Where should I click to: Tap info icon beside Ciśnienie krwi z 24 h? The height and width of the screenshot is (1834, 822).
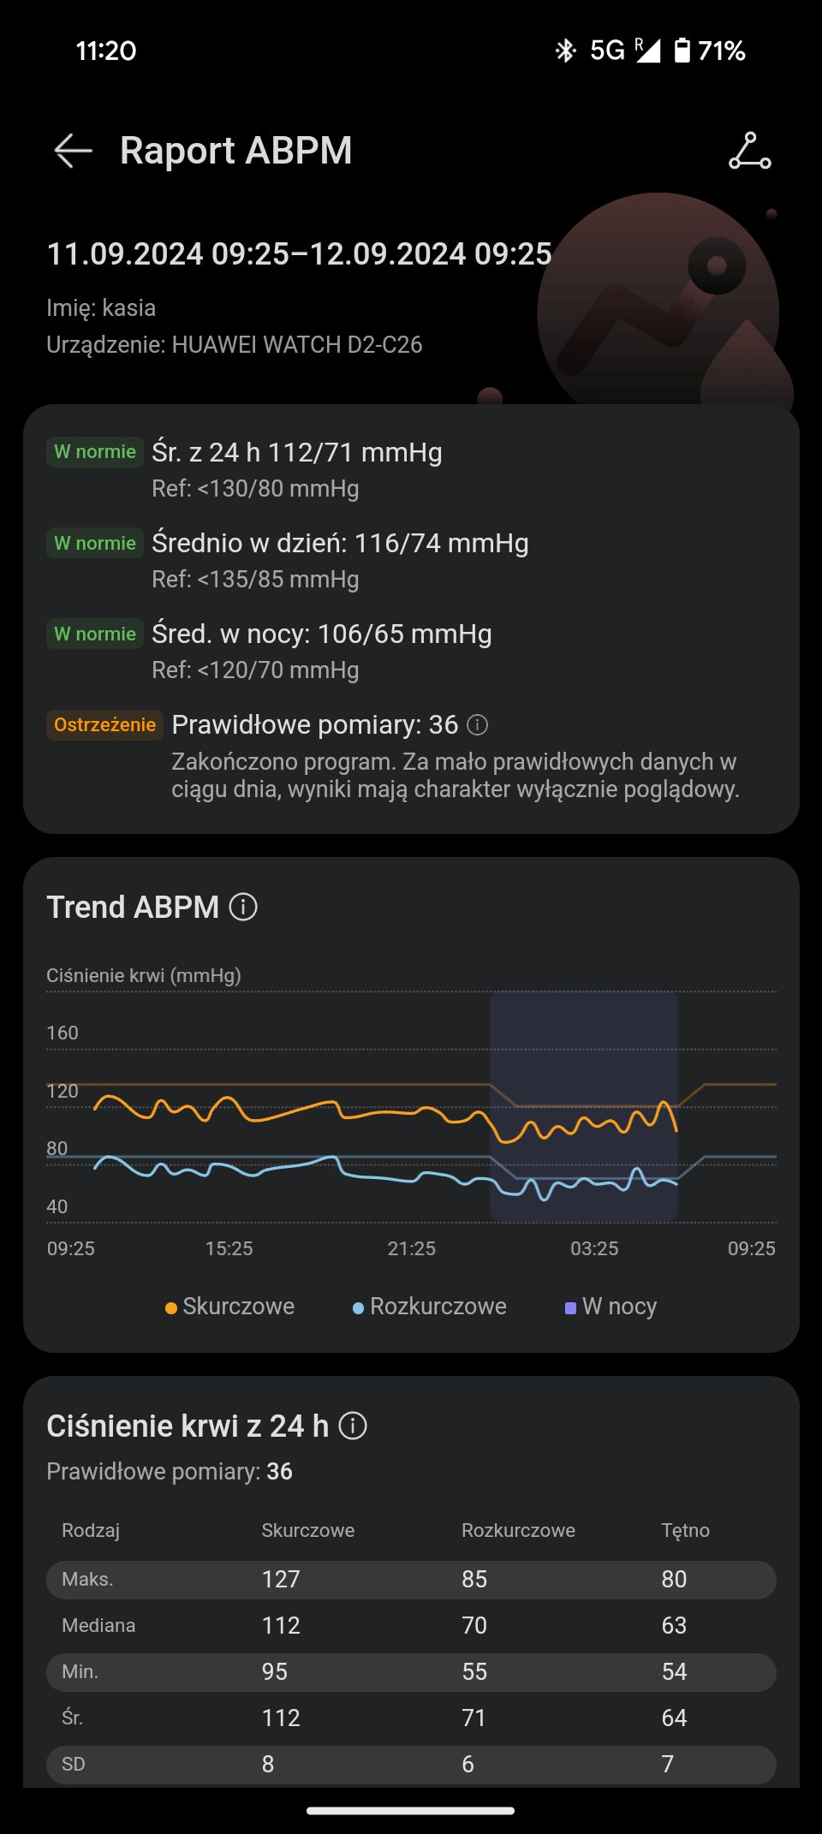pyautogui.click(x=353, y=1426)
